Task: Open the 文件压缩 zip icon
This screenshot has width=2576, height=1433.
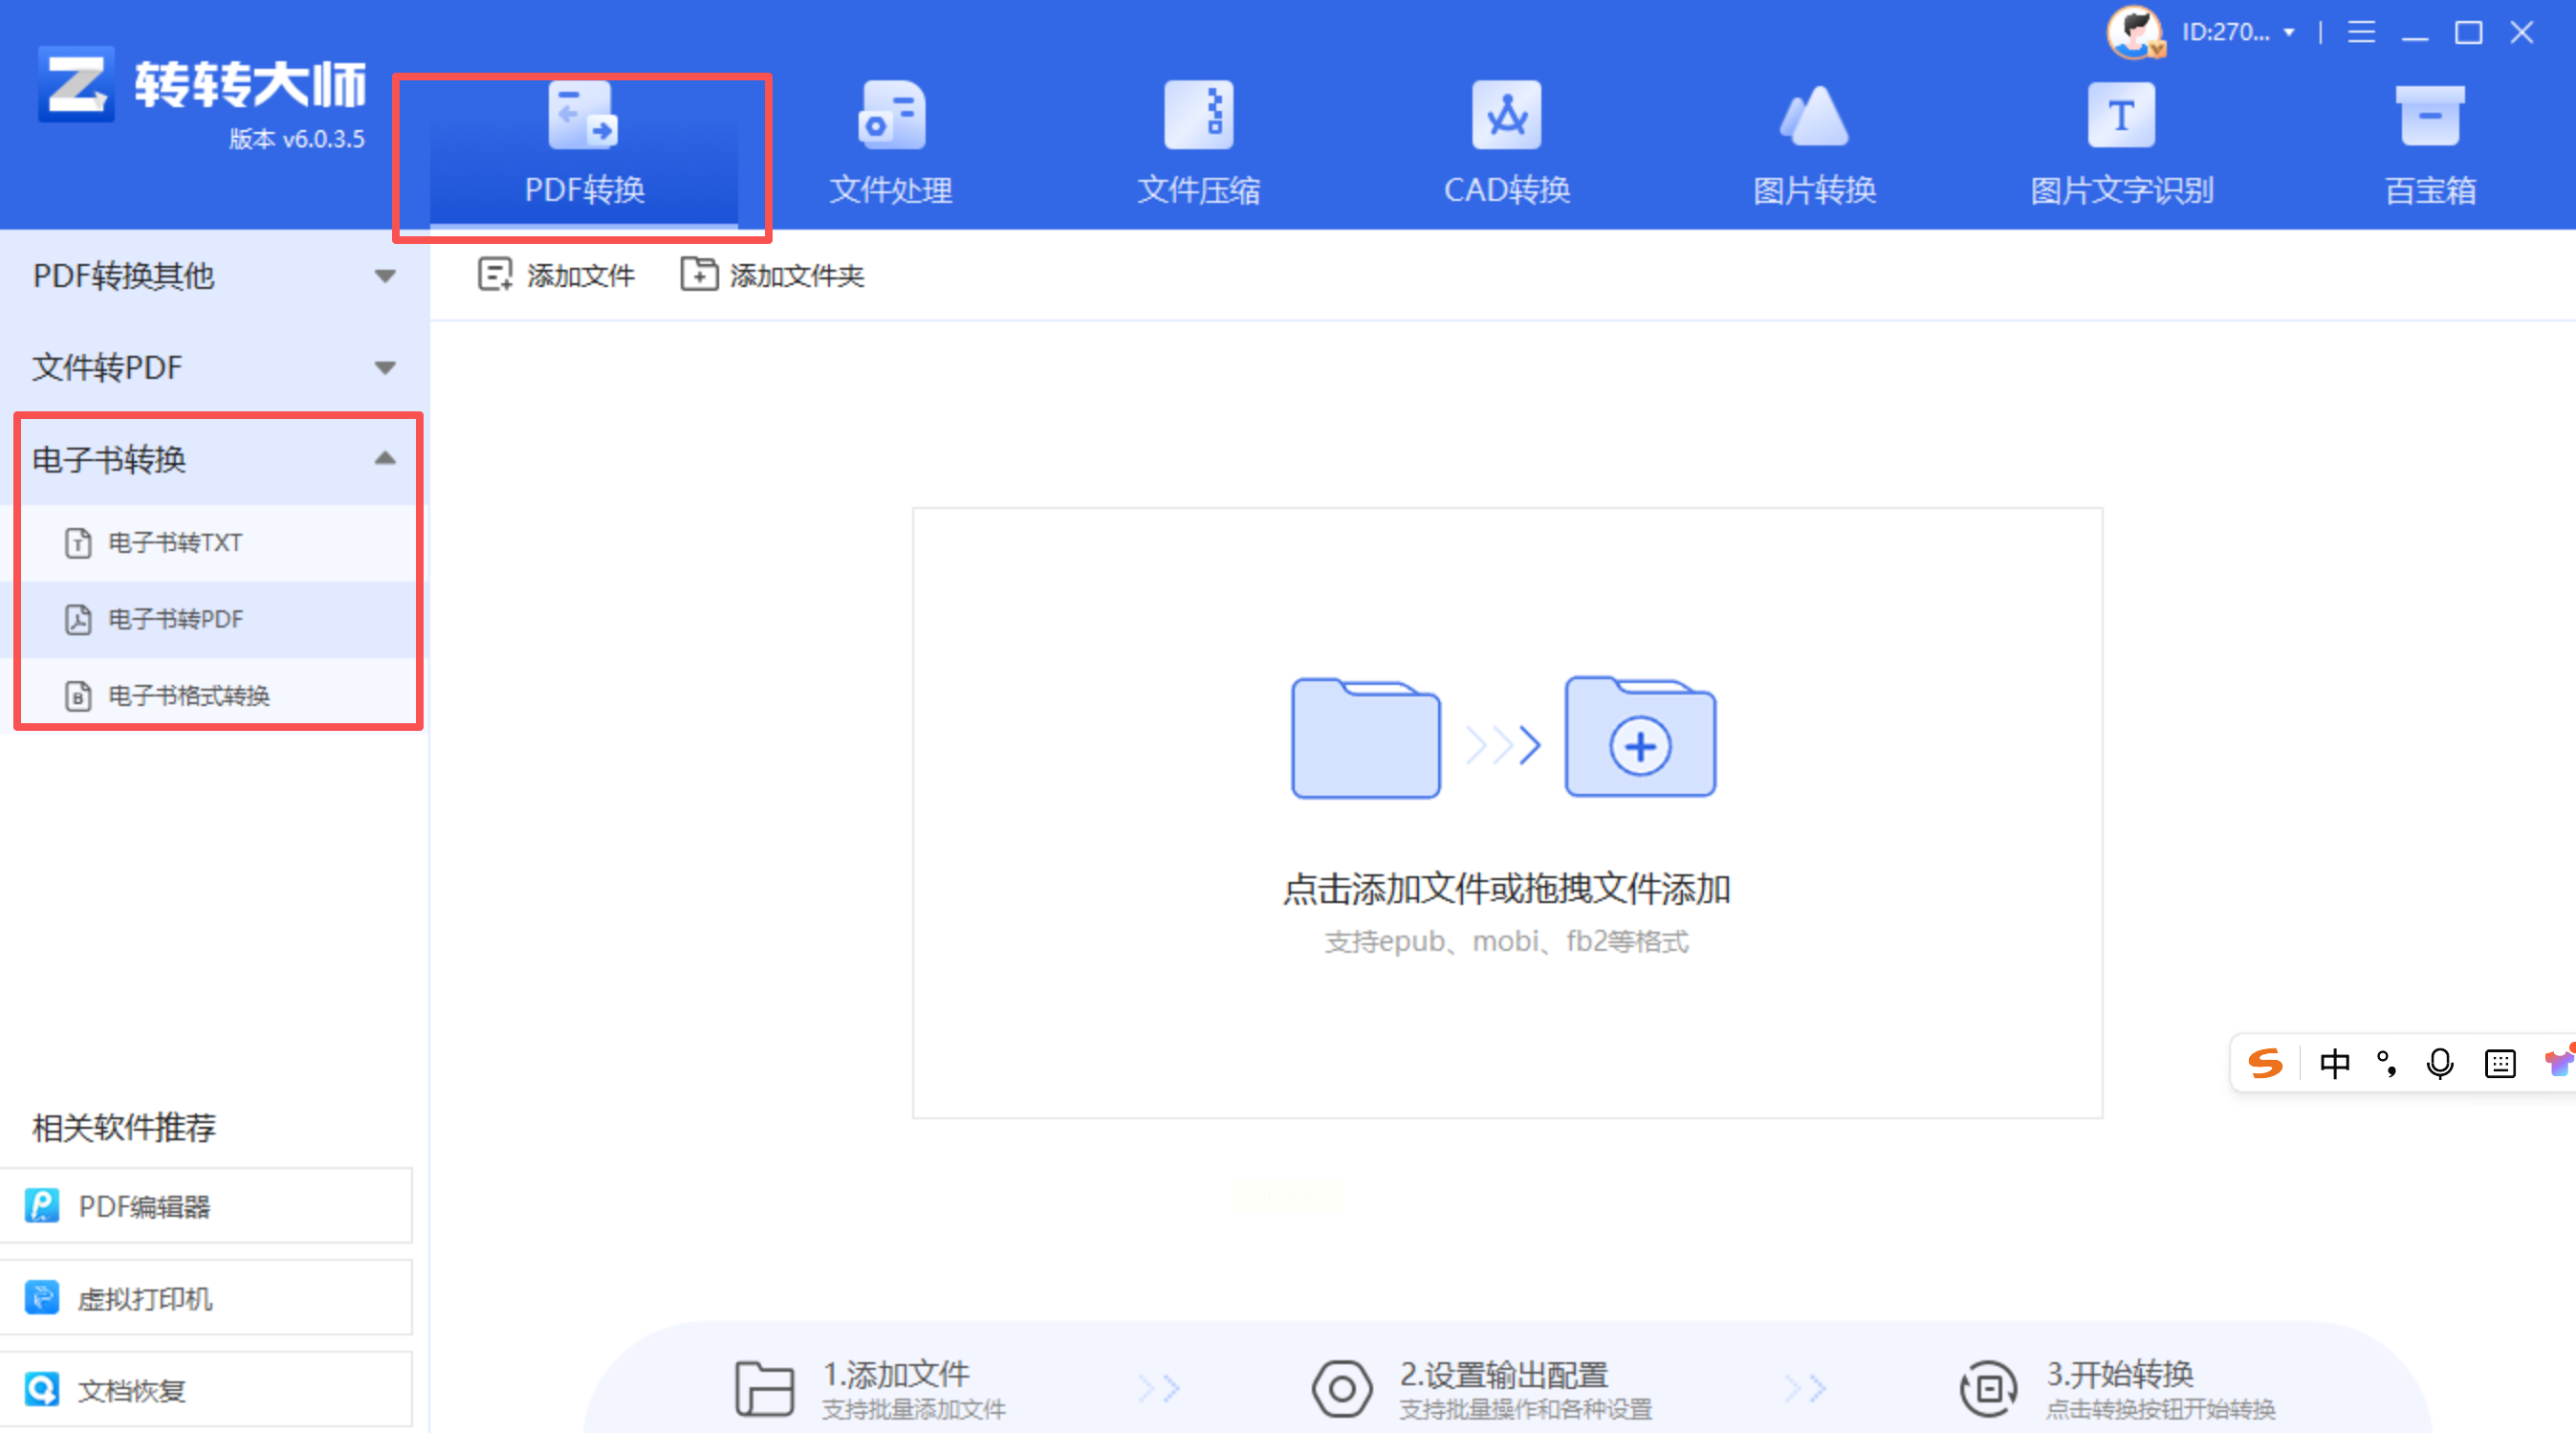Action: [1198, 116]
